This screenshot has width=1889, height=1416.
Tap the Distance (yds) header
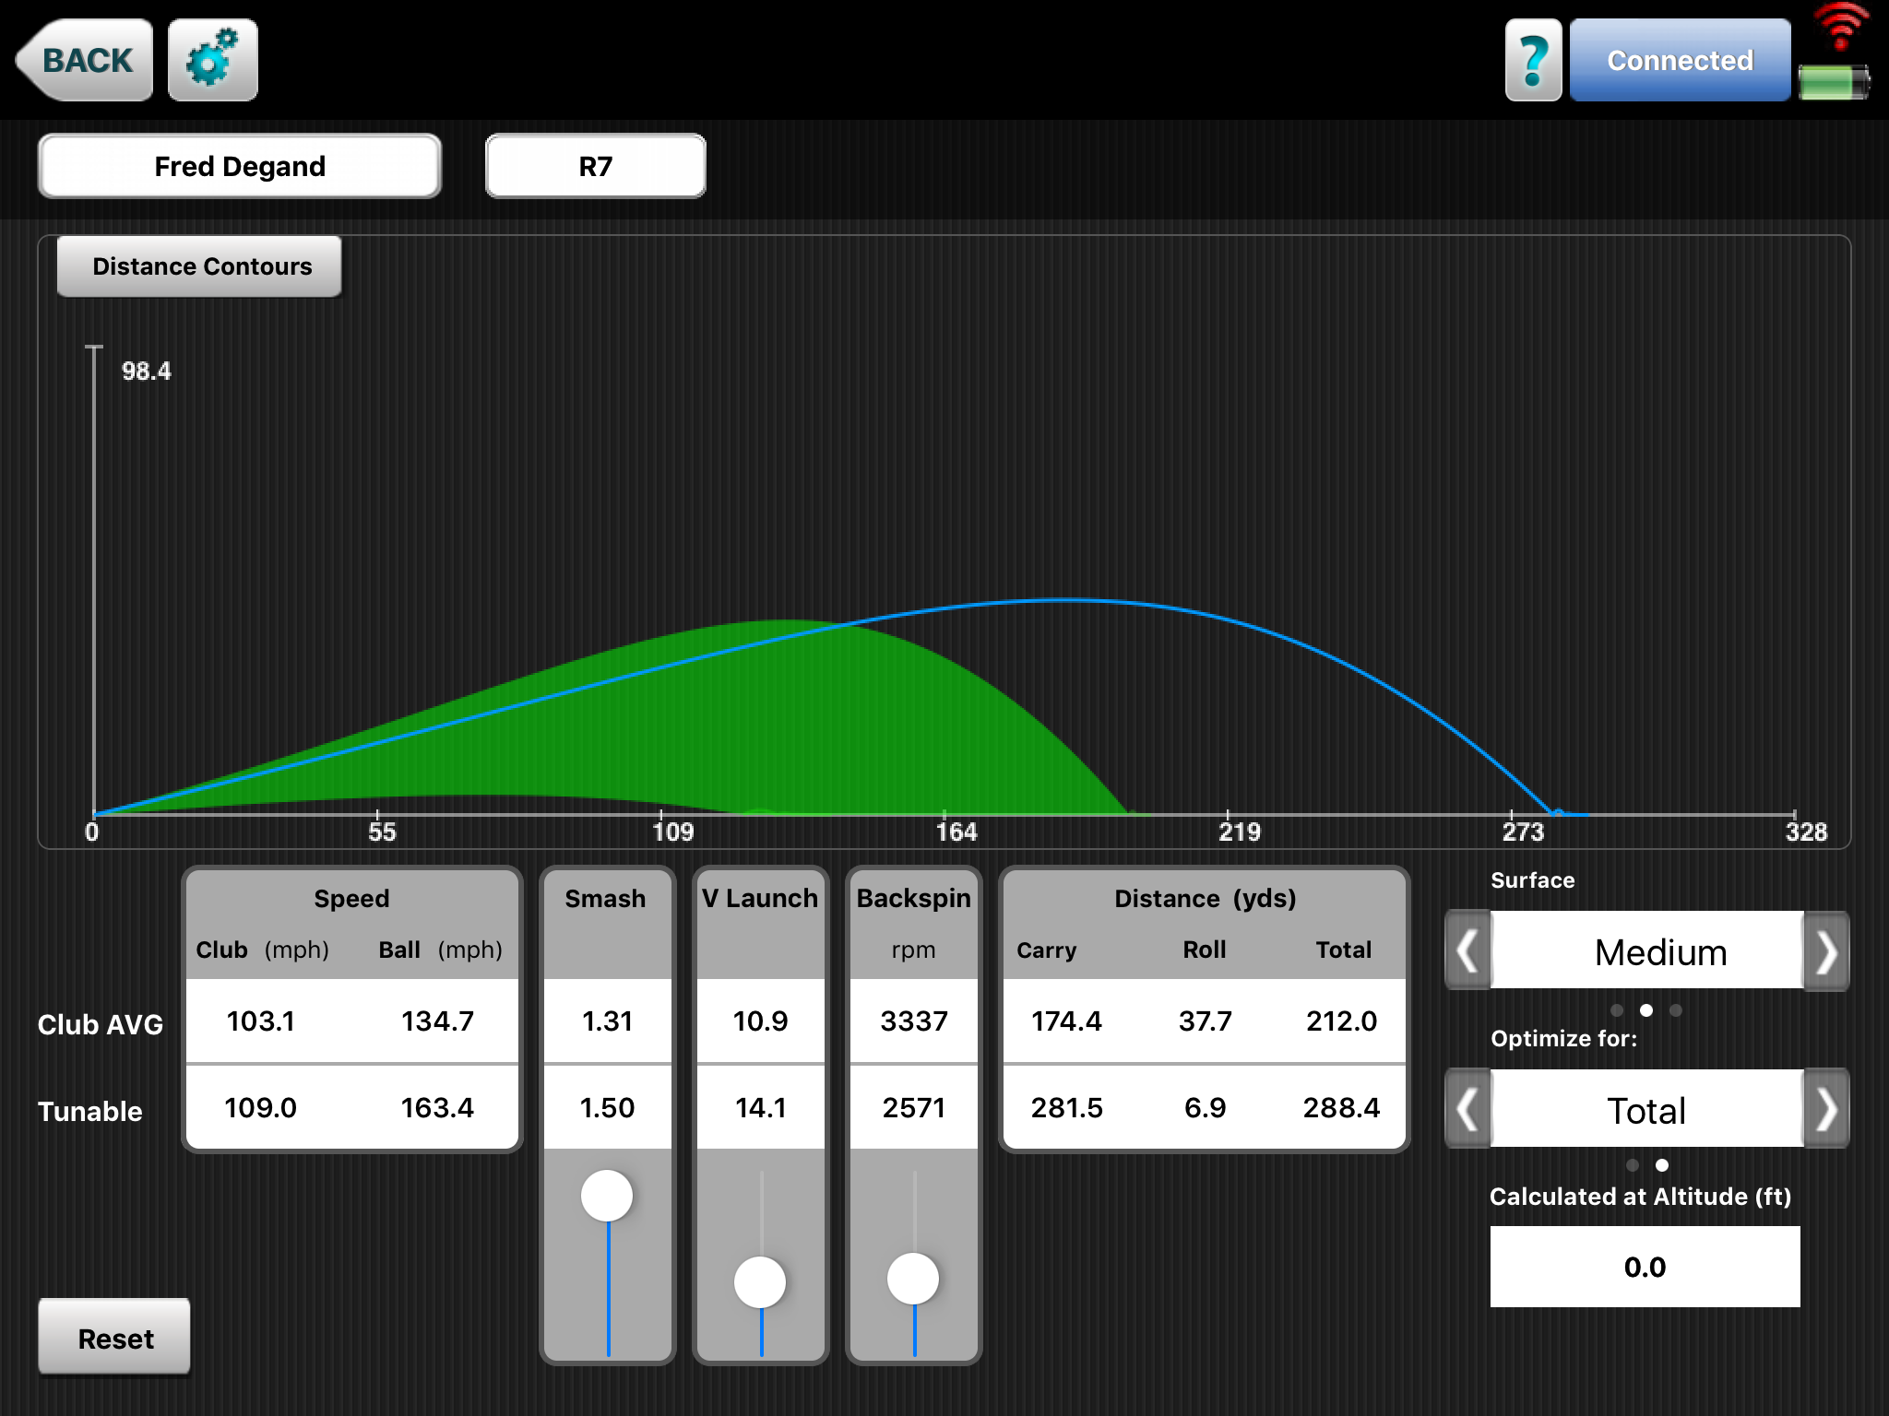click(x=1205, y=898)
